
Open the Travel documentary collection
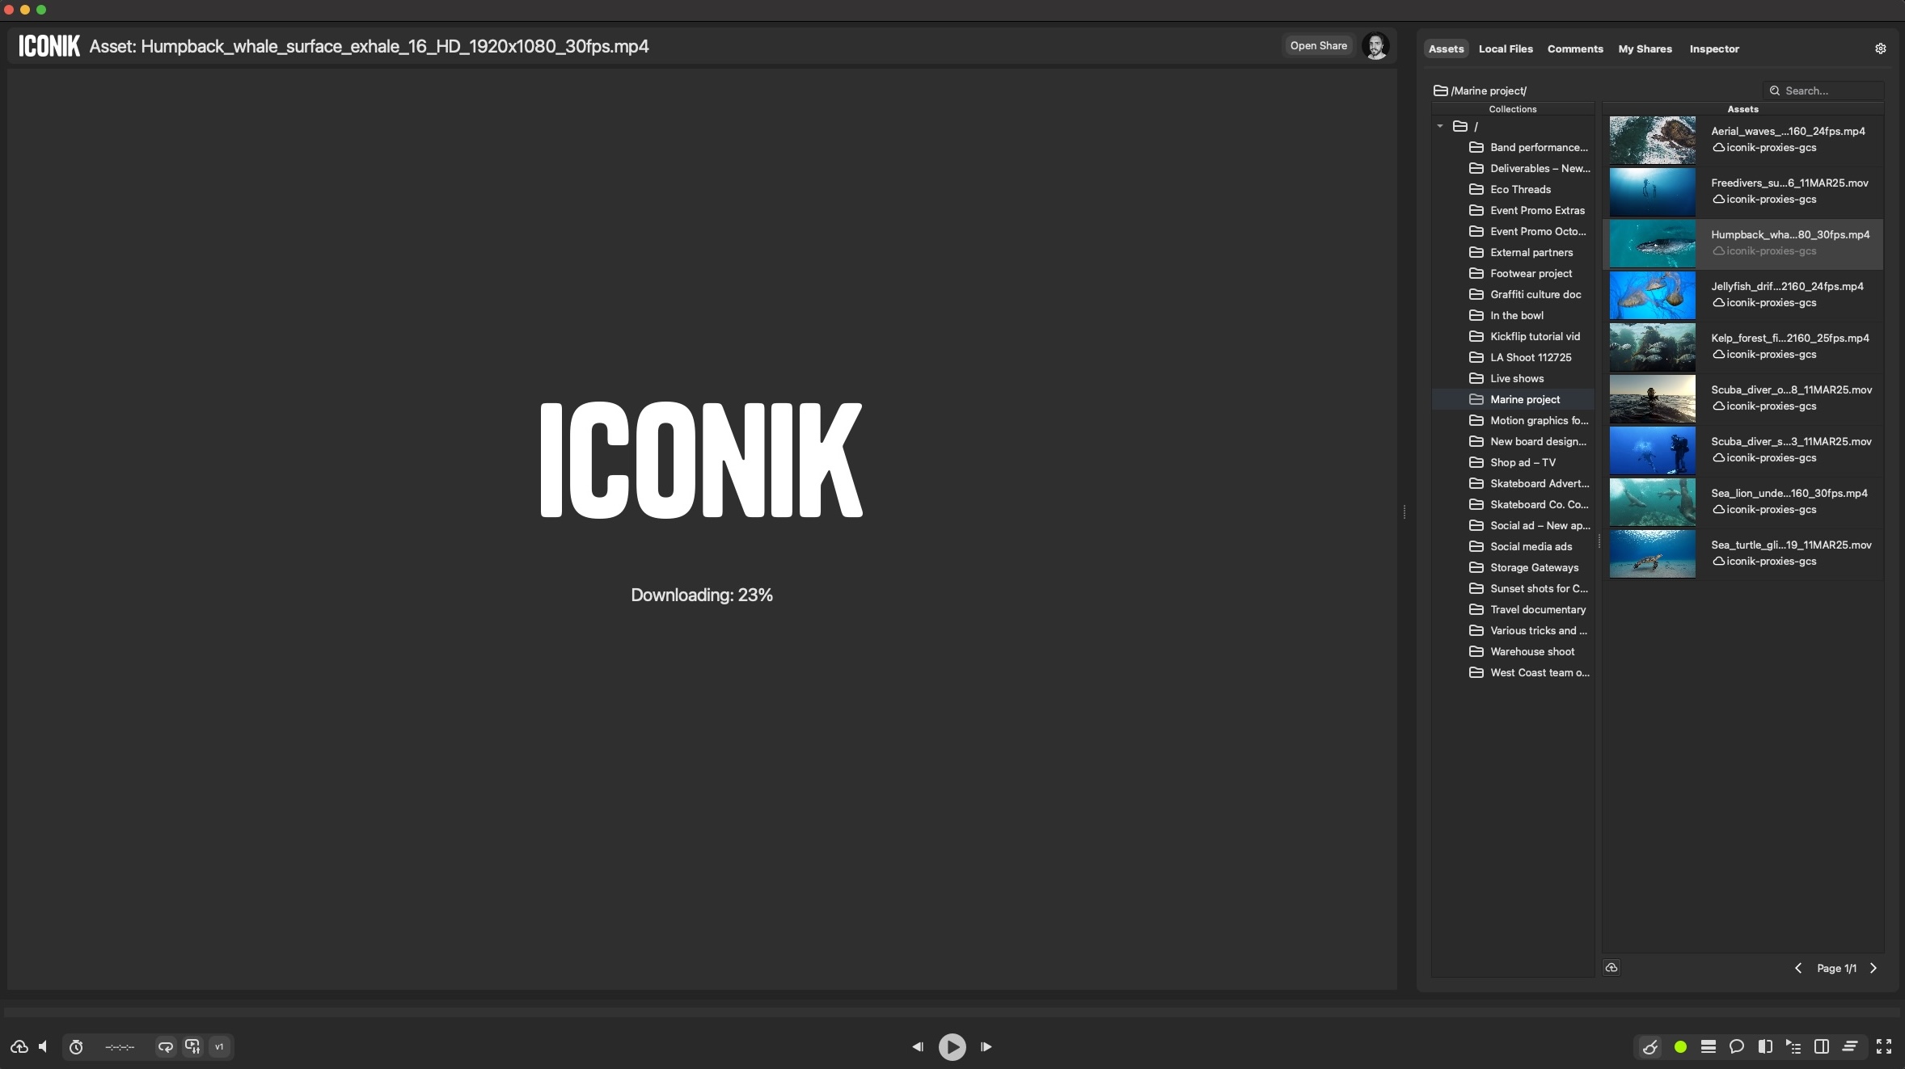tap(1537, 609)
